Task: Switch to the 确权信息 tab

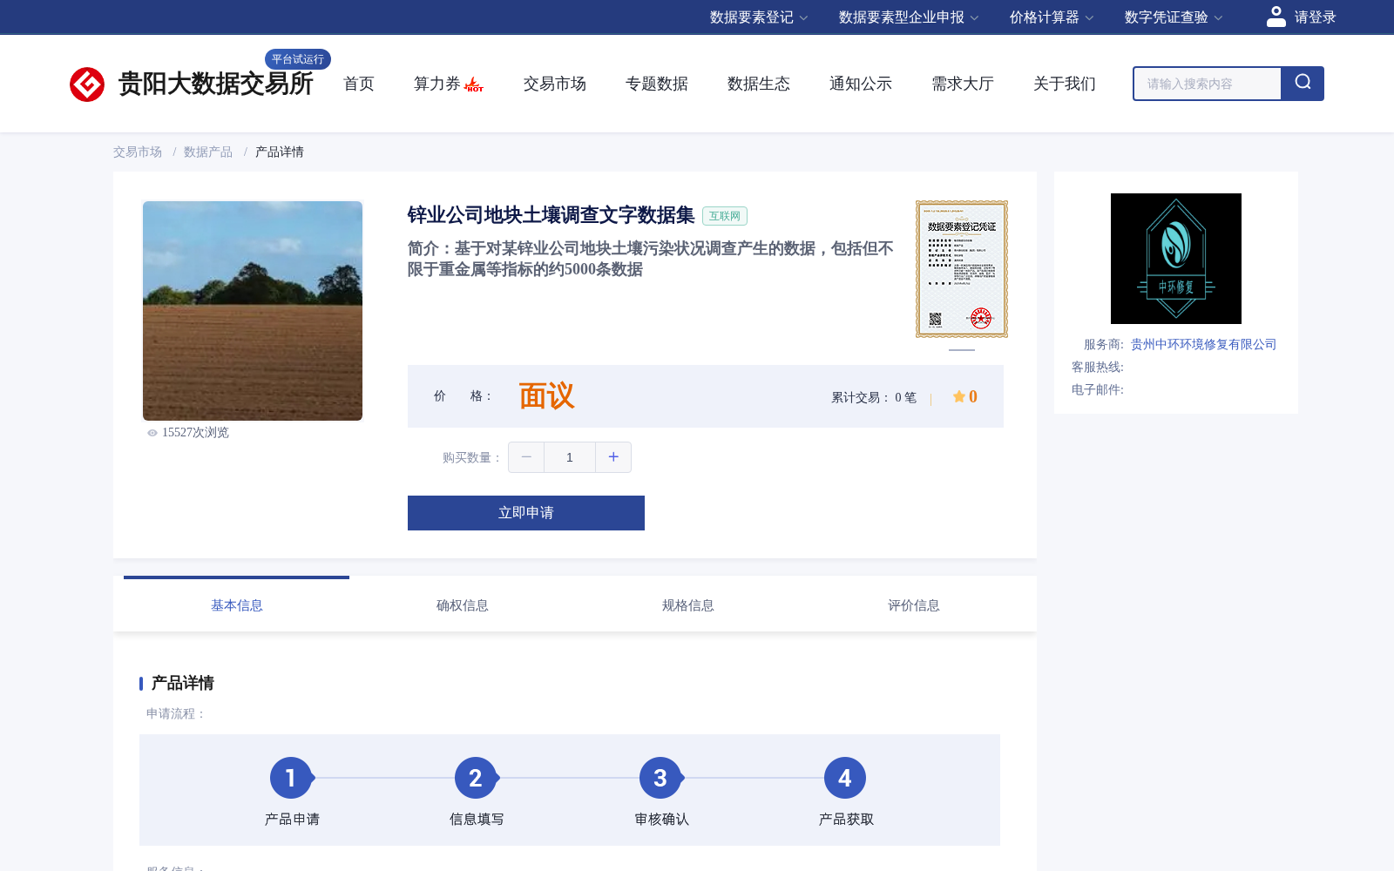Action: [x=463, y=605]
